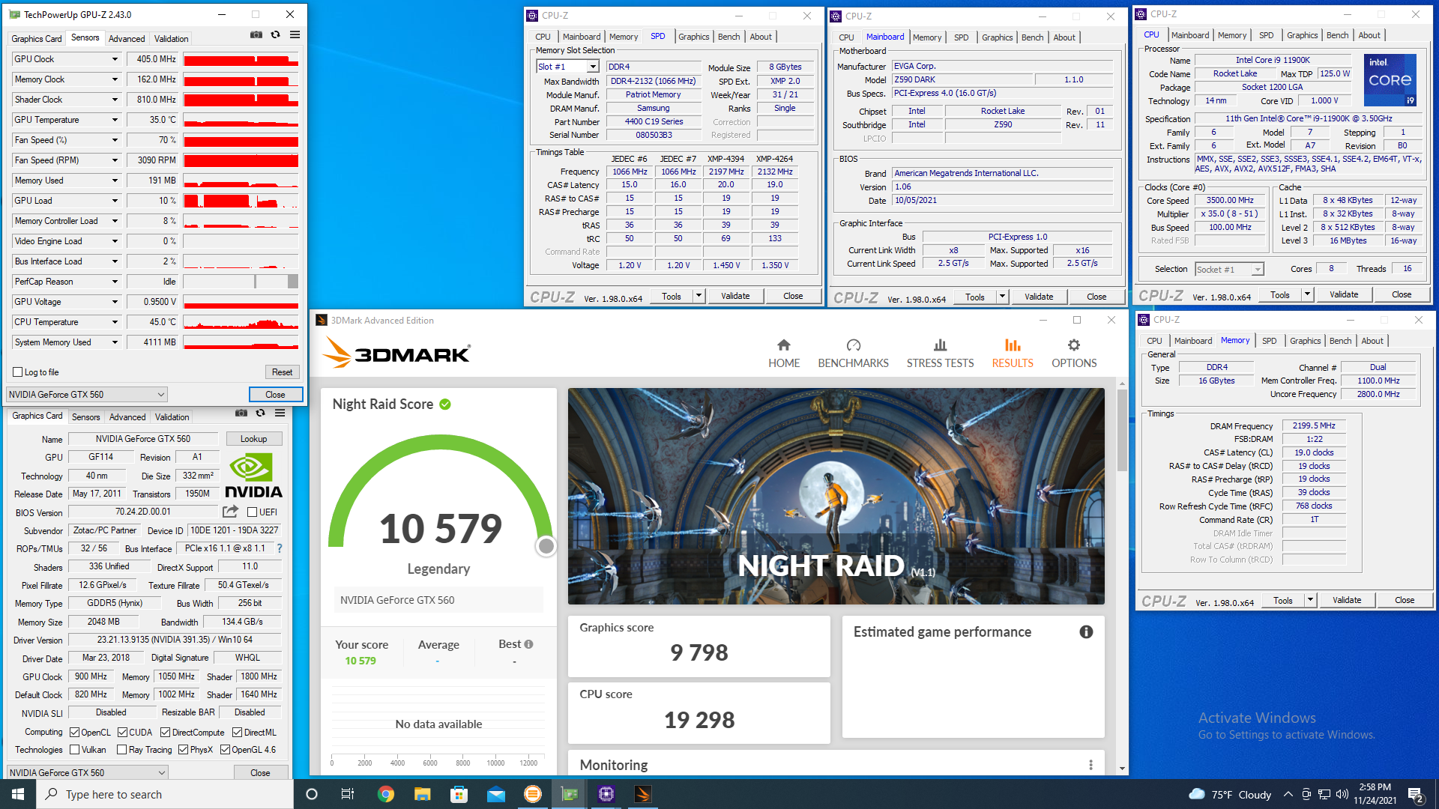Open 3DMark BENCHMARKS section
The height and width of the screenshot is (809, 1439).
(853, 354)
